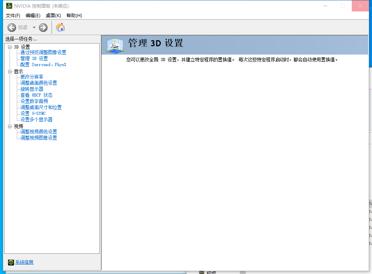
Task: Select 设置数字音频 task
Action: [34, 101]
